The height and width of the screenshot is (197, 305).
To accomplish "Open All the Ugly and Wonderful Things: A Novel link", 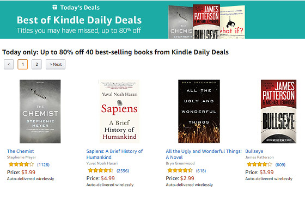I will click(x=204, y=154).
